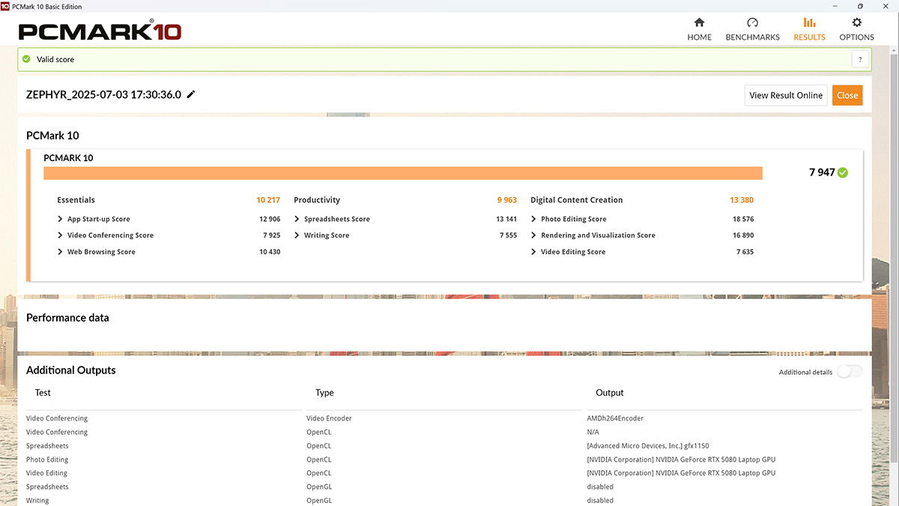899x506 pixels.
Task: Click the overall score 7 947
Action: click(x=822, y=172)
